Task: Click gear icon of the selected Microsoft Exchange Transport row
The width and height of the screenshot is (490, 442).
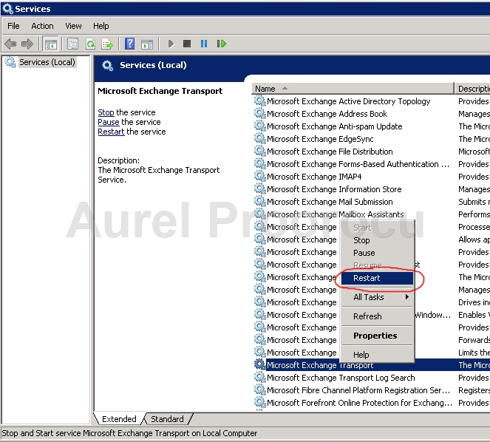Action: click(x=259, y=364)
